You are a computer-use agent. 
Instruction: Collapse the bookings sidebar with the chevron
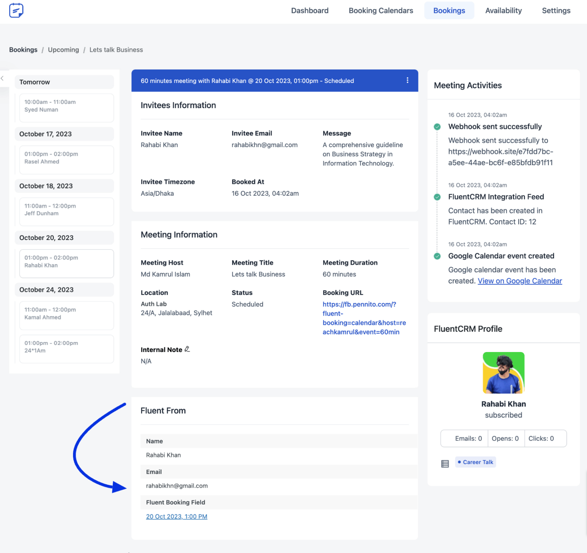[2, 78]
